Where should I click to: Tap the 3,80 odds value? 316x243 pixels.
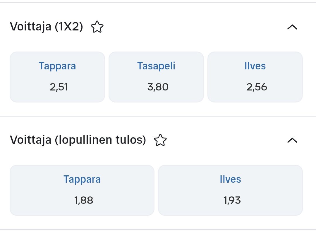[158, 87]
